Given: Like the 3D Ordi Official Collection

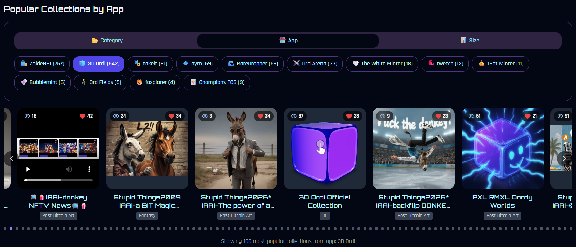Looking at the screenshot, I should pos(353,116).
